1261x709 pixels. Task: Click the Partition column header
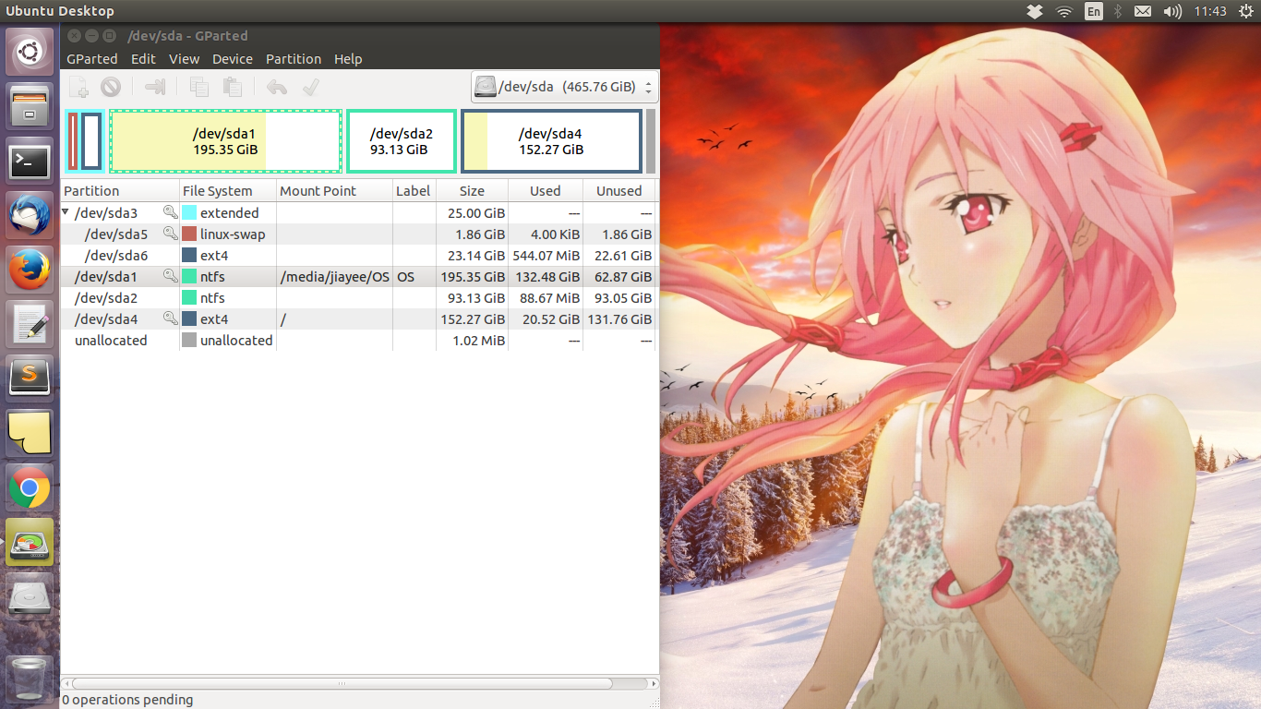tap(120, 191)
